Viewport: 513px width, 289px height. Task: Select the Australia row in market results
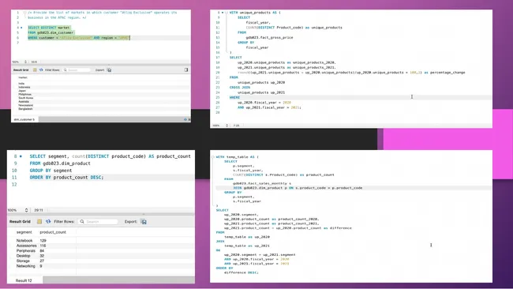click(24, 102)
